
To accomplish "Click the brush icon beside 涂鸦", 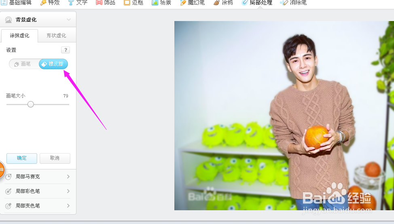I will pos(216,3).
